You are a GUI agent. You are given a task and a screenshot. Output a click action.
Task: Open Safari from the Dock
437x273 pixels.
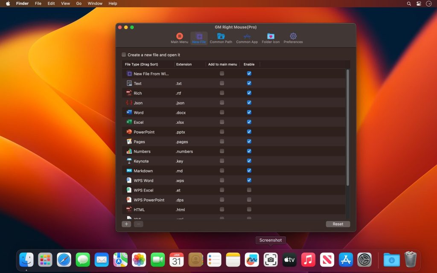pyautogui.click(x=64, y=259)
